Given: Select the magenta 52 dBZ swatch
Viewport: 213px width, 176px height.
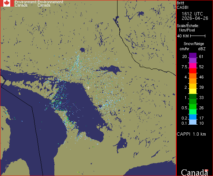Looking at the screenshot, I should (x=193, y=66).
